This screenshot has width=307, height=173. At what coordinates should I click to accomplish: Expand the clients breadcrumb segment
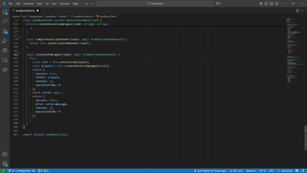point(63,16)
